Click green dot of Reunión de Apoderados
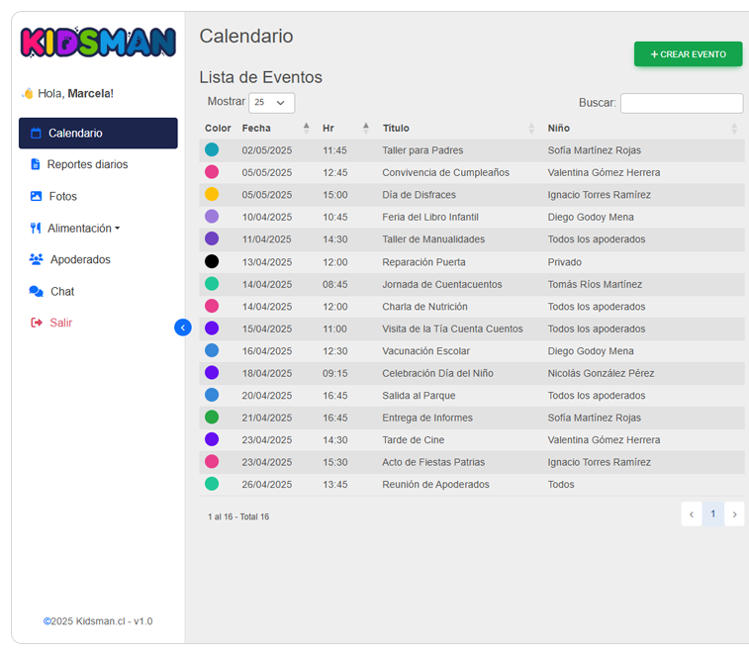This screenshot has width=749, height=654. point(212,484)
